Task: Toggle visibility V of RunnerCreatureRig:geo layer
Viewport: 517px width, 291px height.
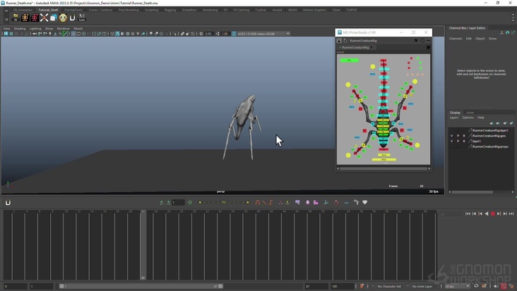Action: tap(452, 136)
